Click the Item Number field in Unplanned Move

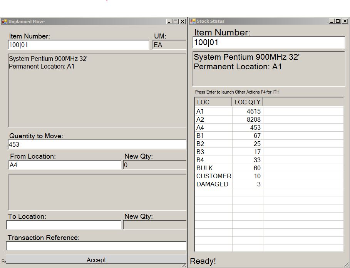coord(78,45)
